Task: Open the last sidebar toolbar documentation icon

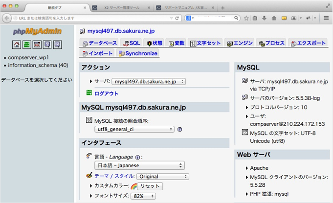Action: [x=57, y=45]
